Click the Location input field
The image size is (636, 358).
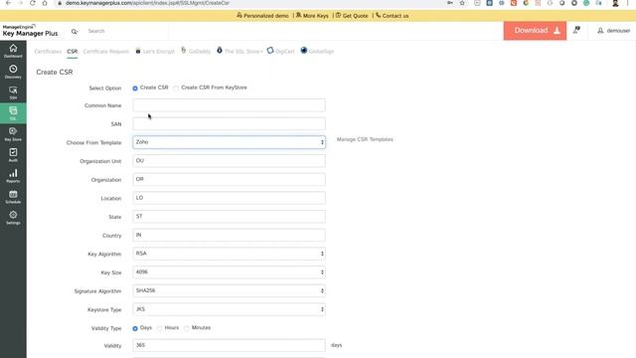point(229,198)
